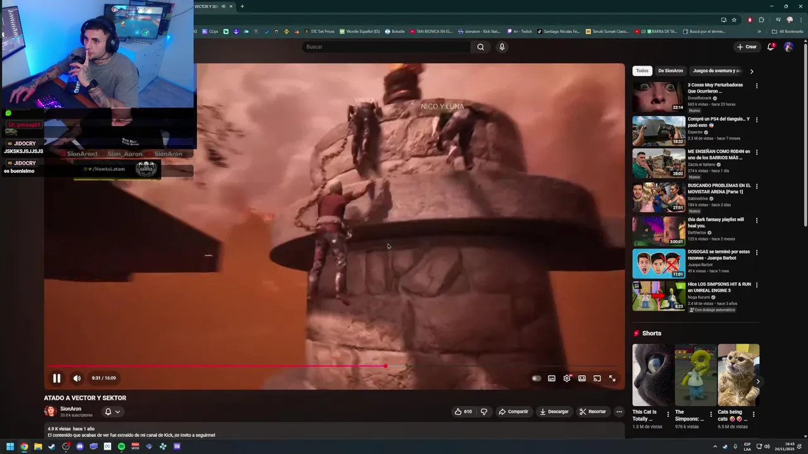Open Steam from the taskbar
808x454 pixels.
click(x=52, y=446)
